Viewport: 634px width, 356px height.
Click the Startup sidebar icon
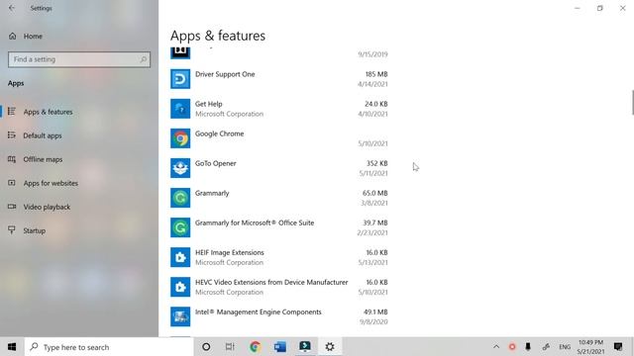(12, 230)
